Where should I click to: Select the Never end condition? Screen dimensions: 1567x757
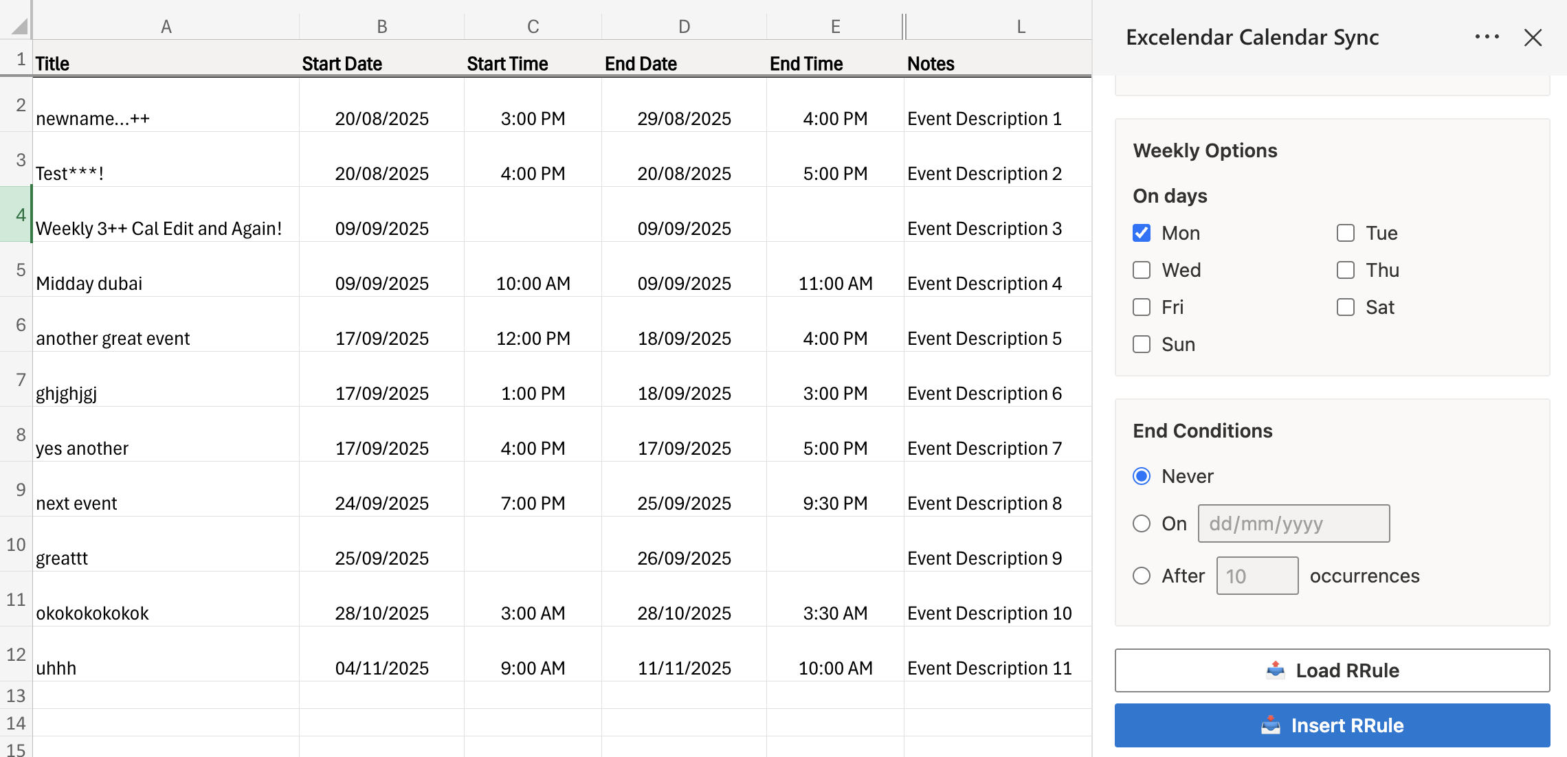(x=1142, y=475)
